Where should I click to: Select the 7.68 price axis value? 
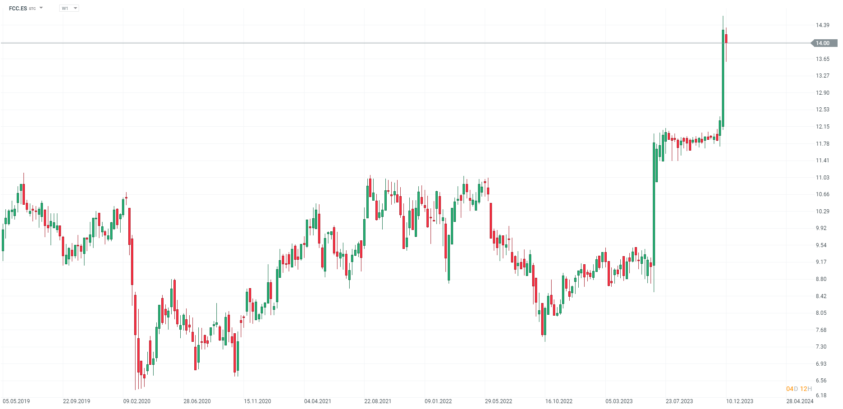821,330
